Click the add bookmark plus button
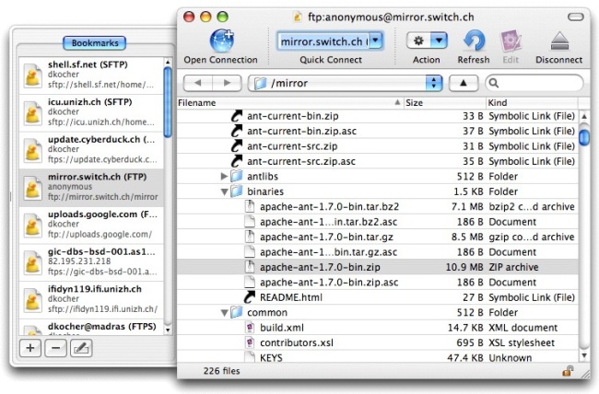 pos(30,348)
